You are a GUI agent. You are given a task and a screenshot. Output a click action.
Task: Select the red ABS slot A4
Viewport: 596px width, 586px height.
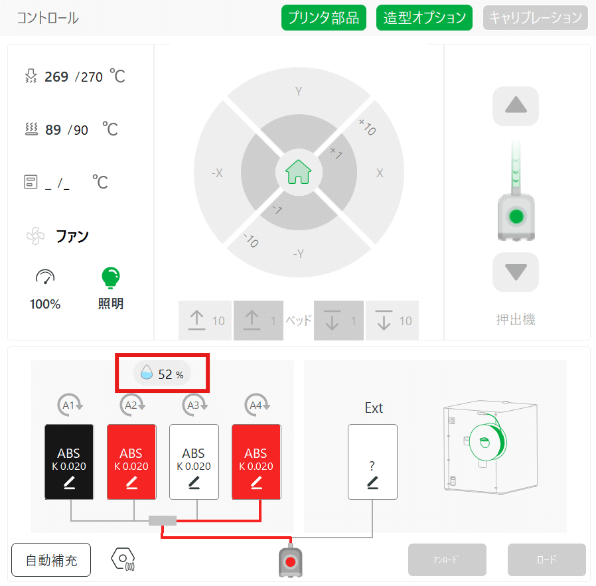click(256, 461)
